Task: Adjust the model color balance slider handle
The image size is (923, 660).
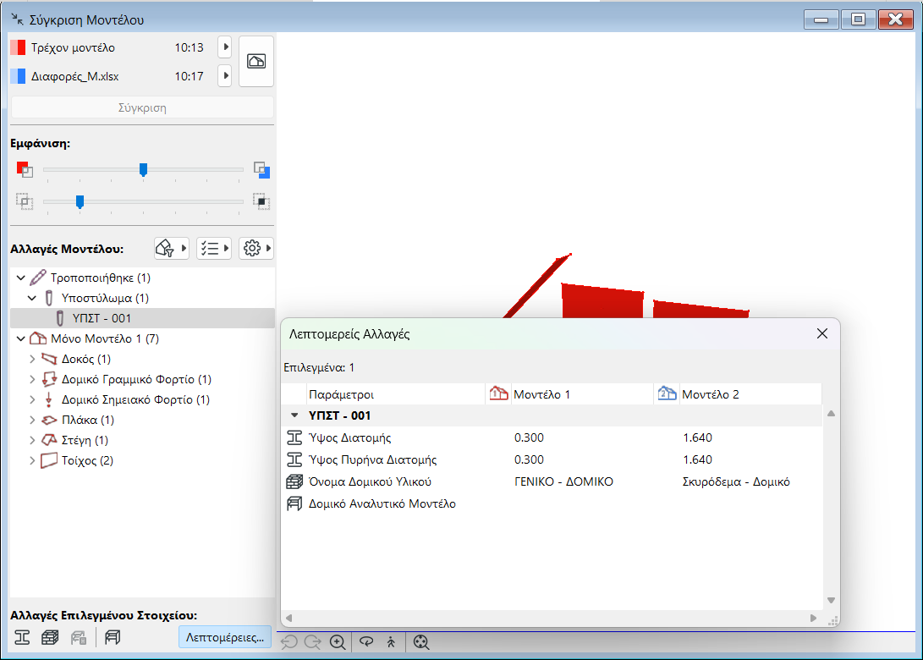Action: tap(143, 169)
